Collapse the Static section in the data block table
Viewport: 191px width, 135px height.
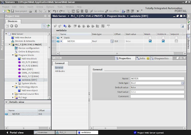pos(61,38)
